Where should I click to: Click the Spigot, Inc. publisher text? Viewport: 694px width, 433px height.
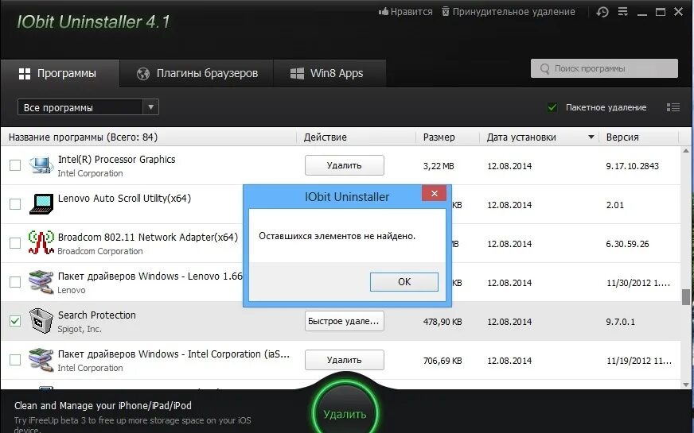(x=80, y=329)
